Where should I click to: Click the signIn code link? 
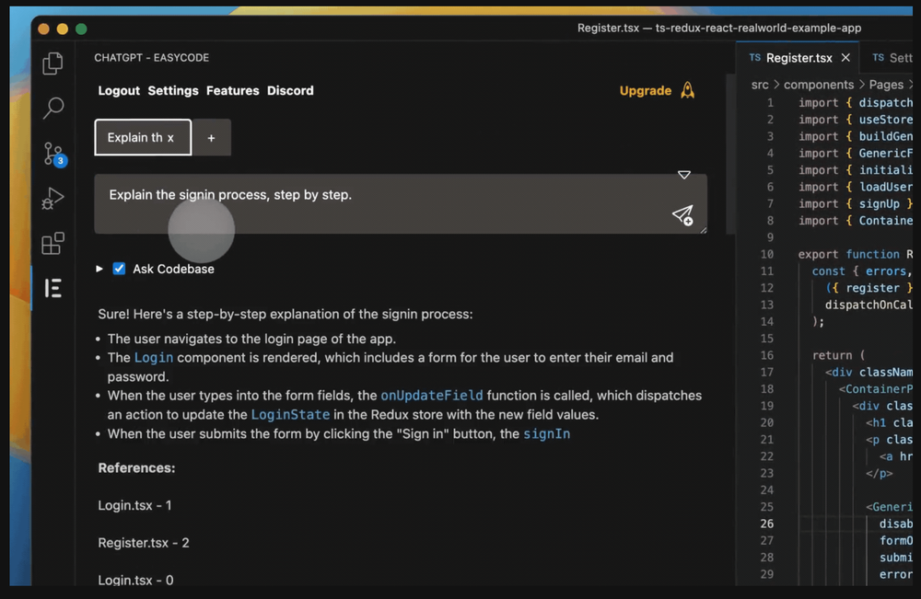[x=547, y=433]
